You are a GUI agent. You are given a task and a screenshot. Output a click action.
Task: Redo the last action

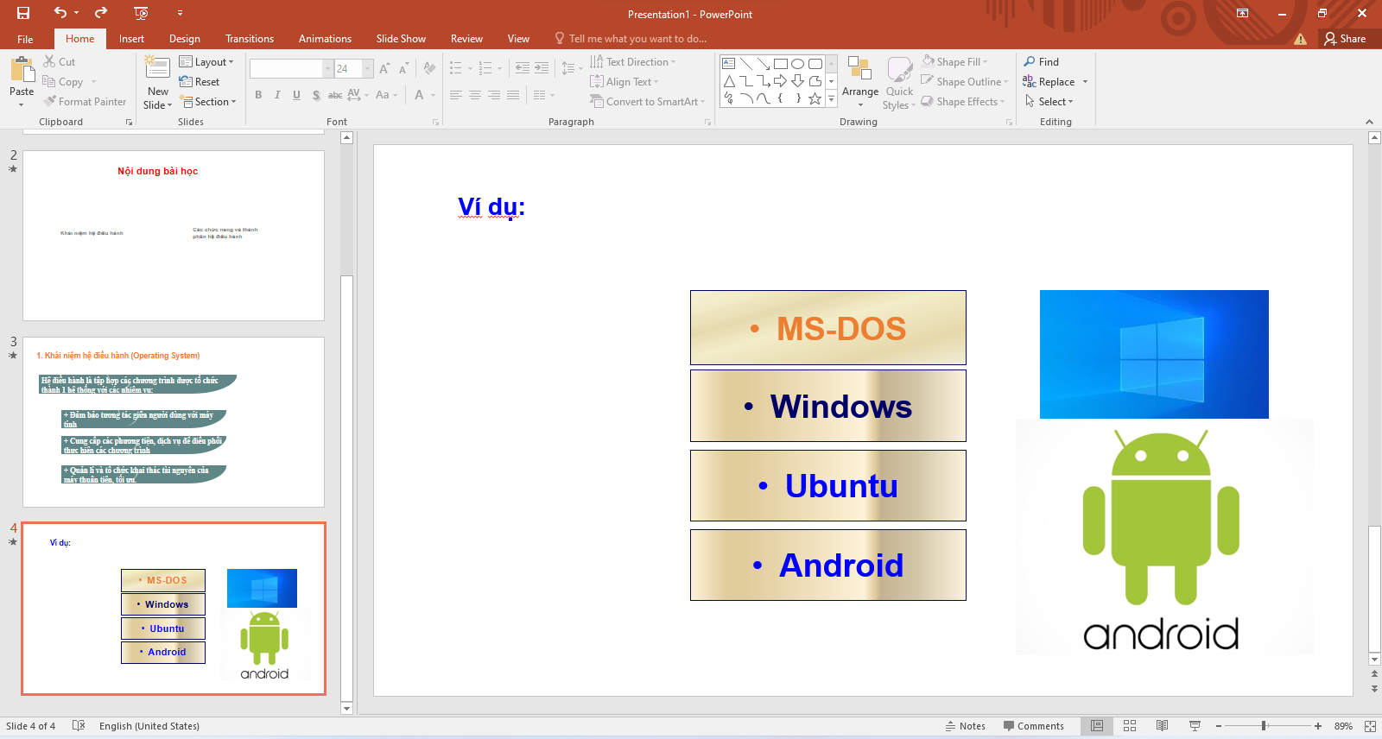[x=101, y=13]
